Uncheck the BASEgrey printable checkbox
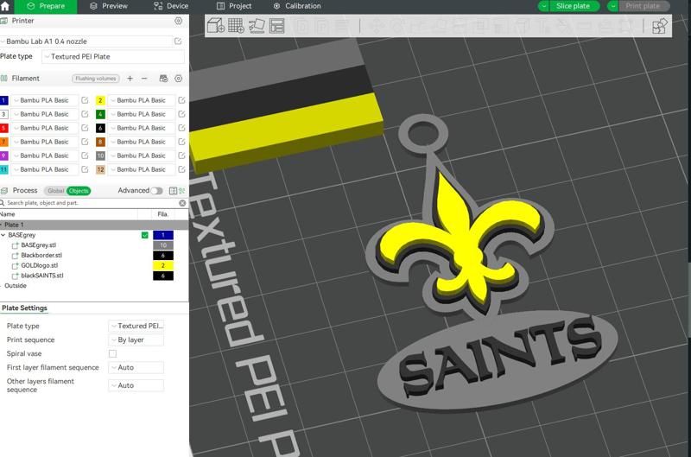Screen dimensions: 691x457 pyautogui.click(x=144, y=235)
